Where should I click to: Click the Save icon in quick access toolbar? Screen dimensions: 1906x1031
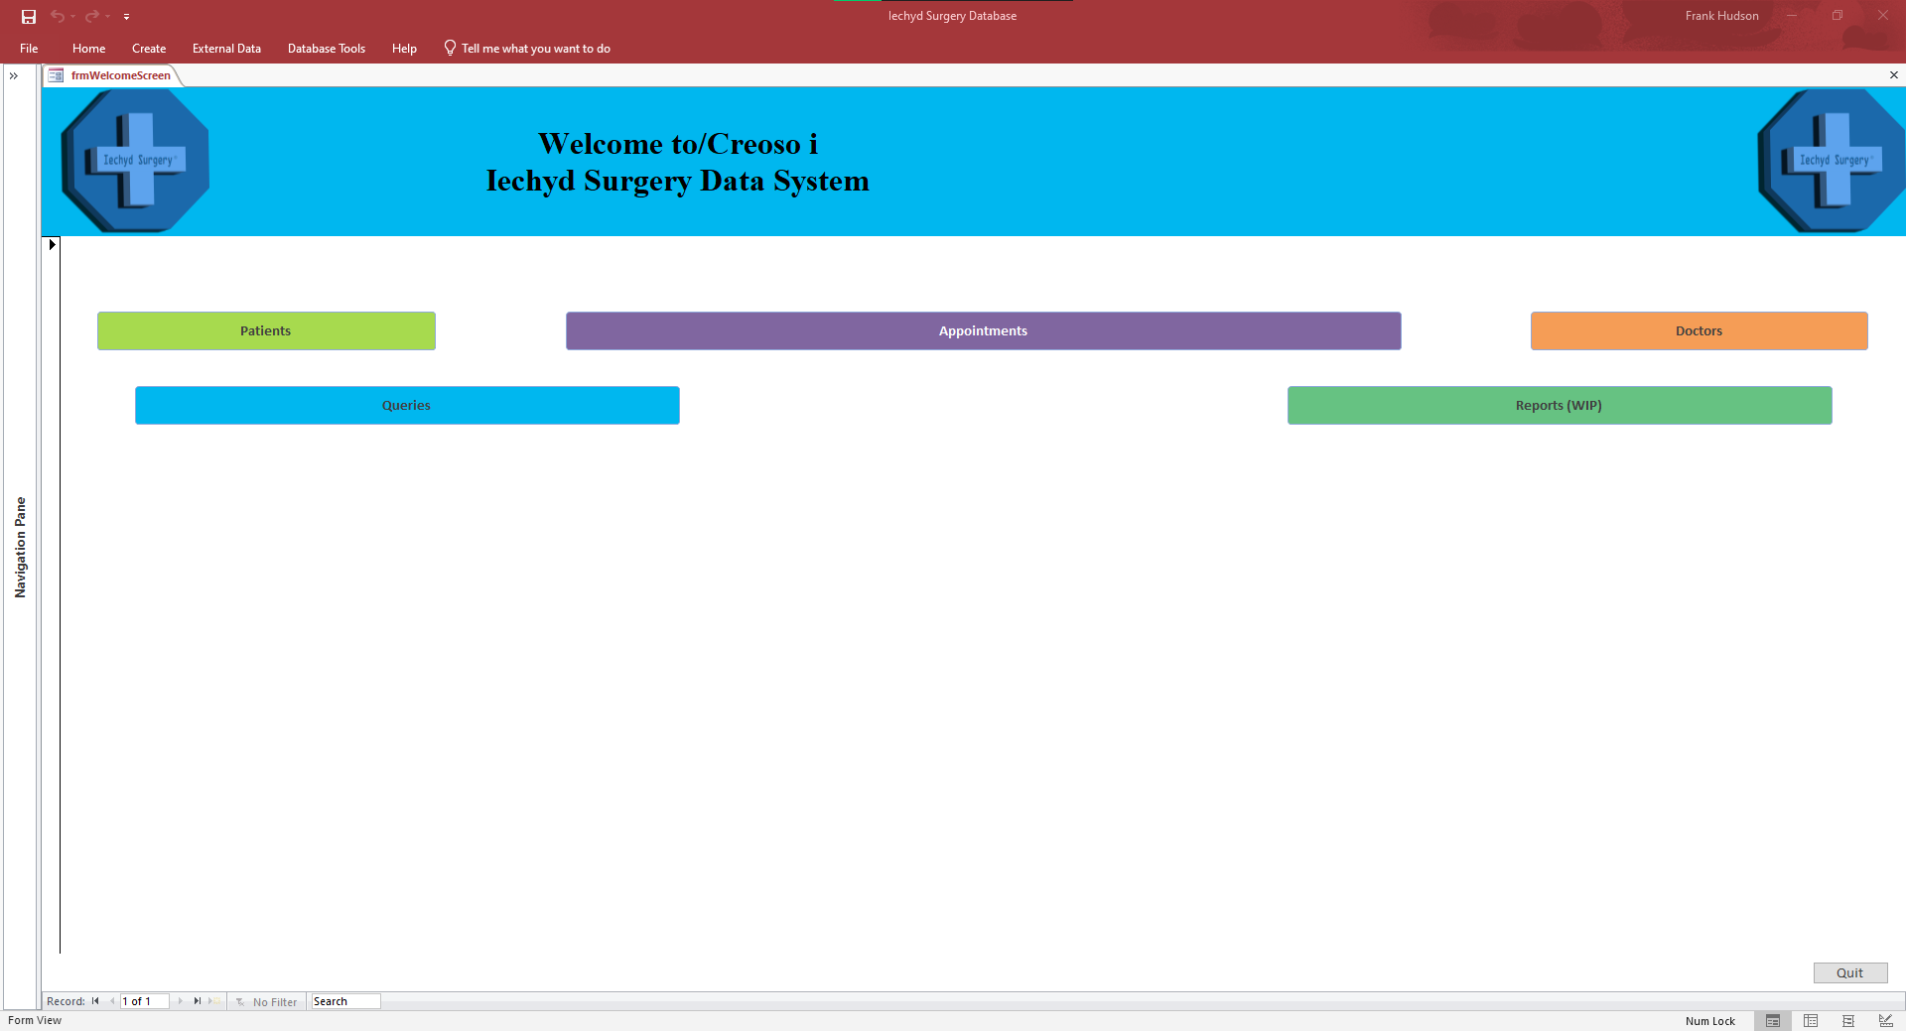[x=29, y=17]
